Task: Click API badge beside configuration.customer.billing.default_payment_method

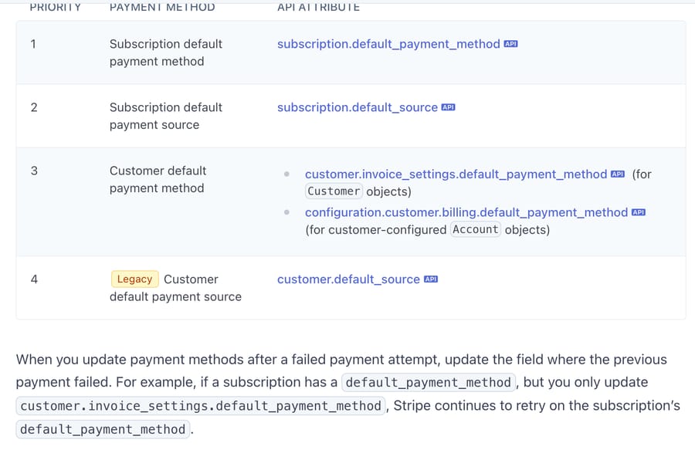Action: pos(639,212)
